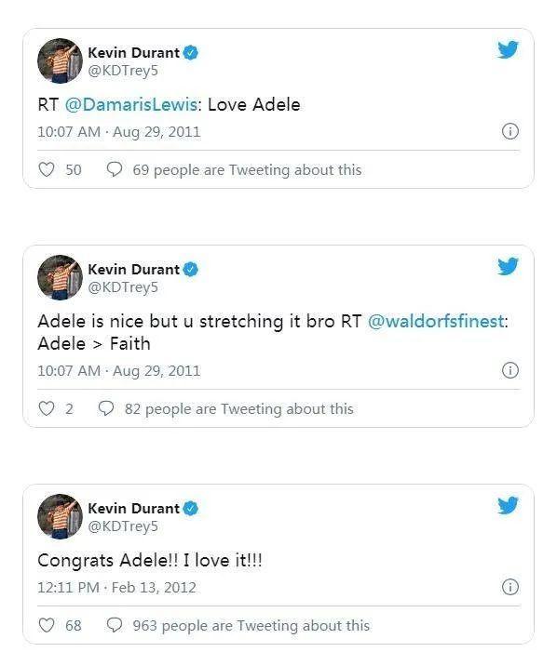Open info icon on 'Love Adele' tweet
The width and height of the screenshot is (557, 652).
tap(510, 131)
